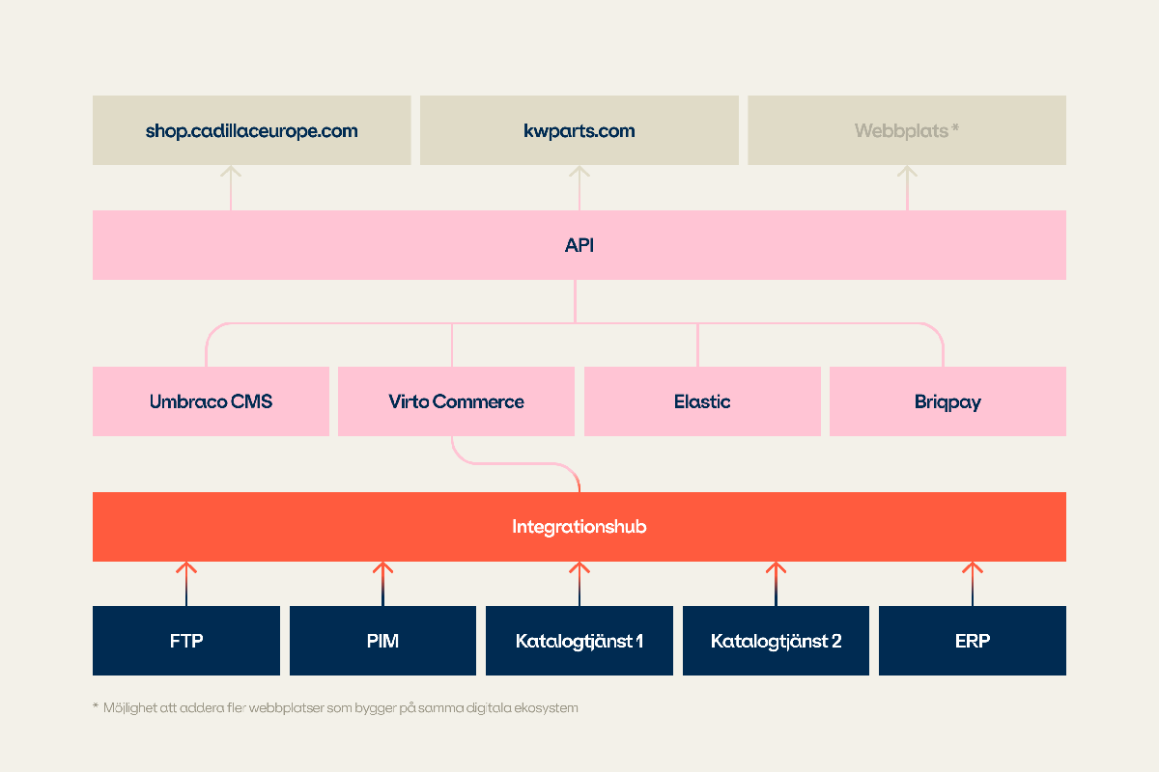
Task: Click the arrow pointing to shop.cadillaceurope.com
Action: pos(230,186)
